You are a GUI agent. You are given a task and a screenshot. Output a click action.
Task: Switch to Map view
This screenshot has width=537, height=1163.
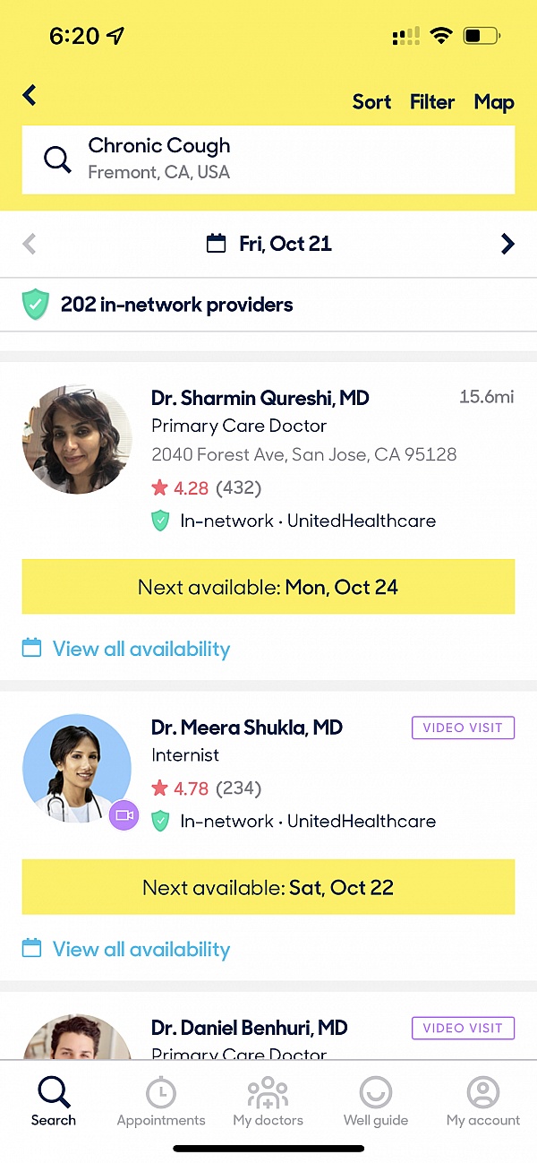(494, 102)
